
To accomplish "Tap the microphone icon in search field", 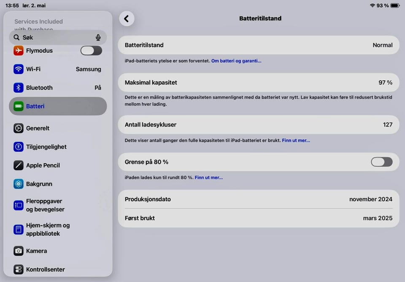I will point(98,38).
